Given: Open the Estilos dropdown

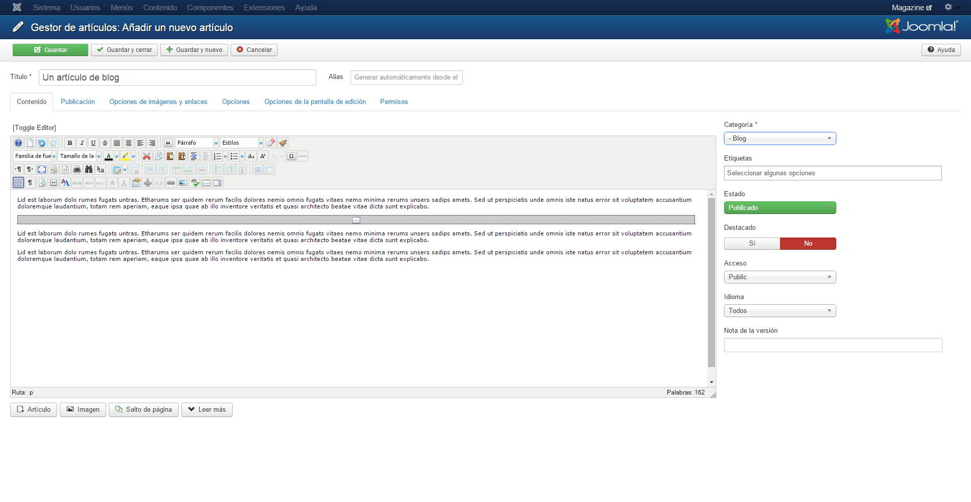Looking at the screenshot, I should click(242, 143).
